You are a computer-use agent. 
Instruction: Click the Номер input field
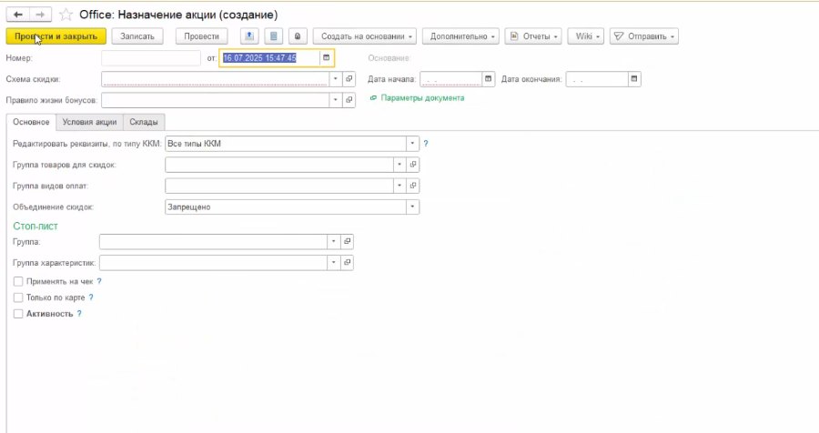(151, 58)
